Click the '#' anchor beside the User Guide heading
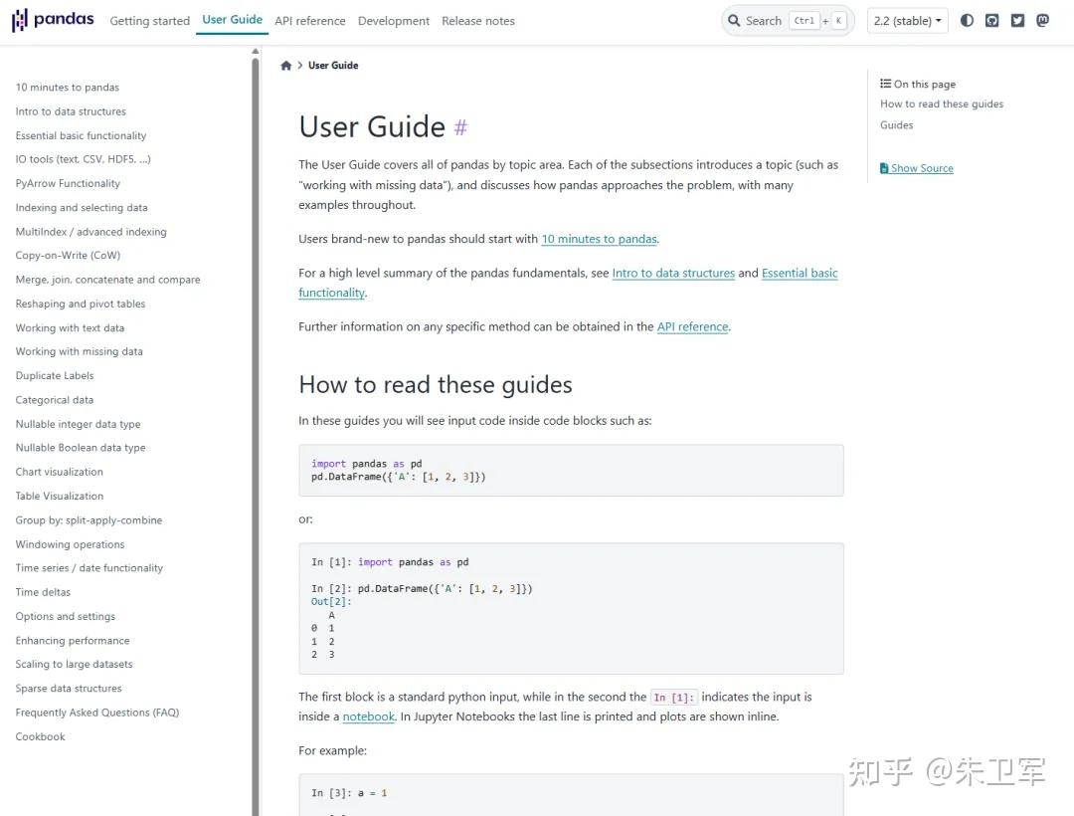Viewport: 1074px width, 816px height. point(460,127)
